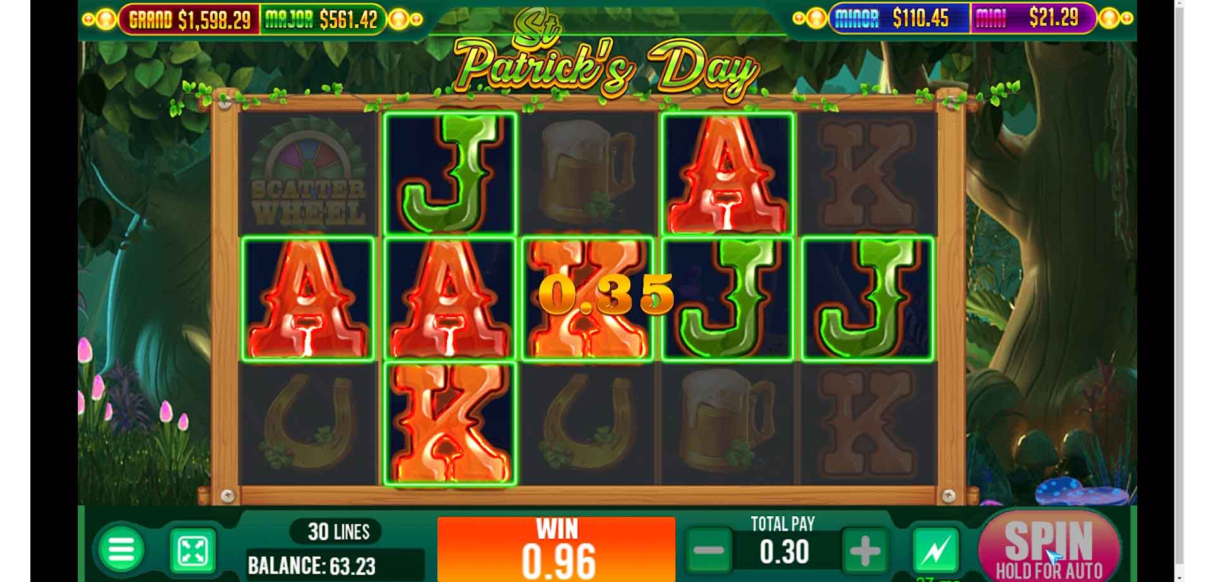Activate the lightning turbo spin icon
The width and height of the screenshot is (1215, 582).
936,550
